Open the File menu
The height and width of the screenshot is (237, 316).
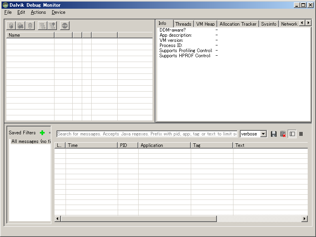(x=8, y=12)
